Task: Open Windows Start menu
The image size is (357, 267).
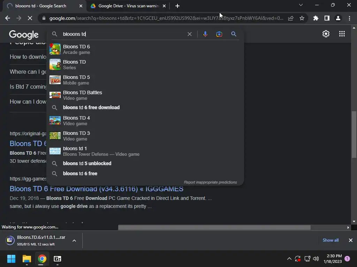Action: point(11,259)
